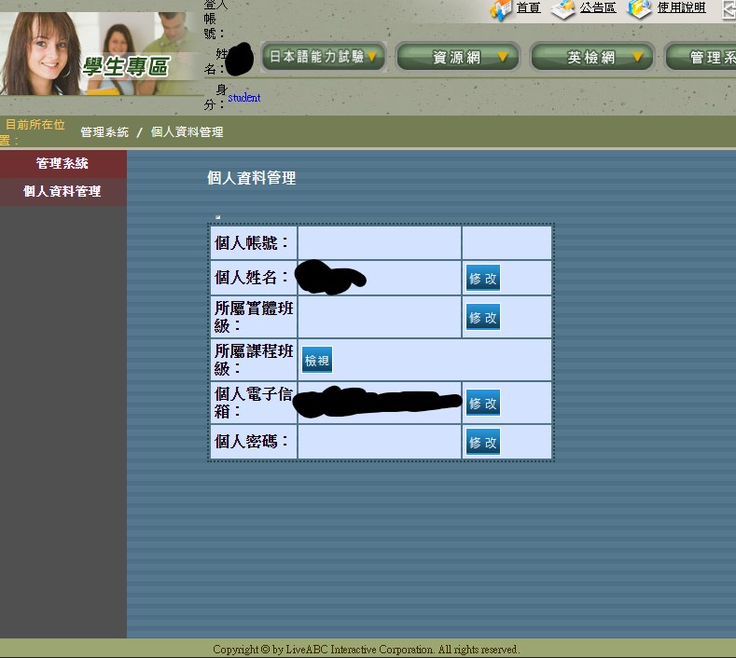The width and height of the screenshot is (736, 658).
Task: Click the 個人帳號 label cell
Action: click(x=254, y=243)
